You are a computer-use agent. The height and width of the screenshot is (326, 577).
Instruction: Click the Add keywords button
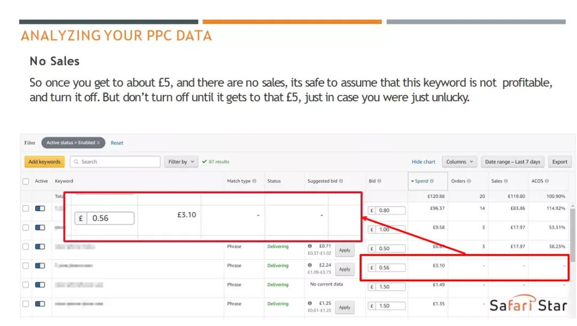point(44,162)
